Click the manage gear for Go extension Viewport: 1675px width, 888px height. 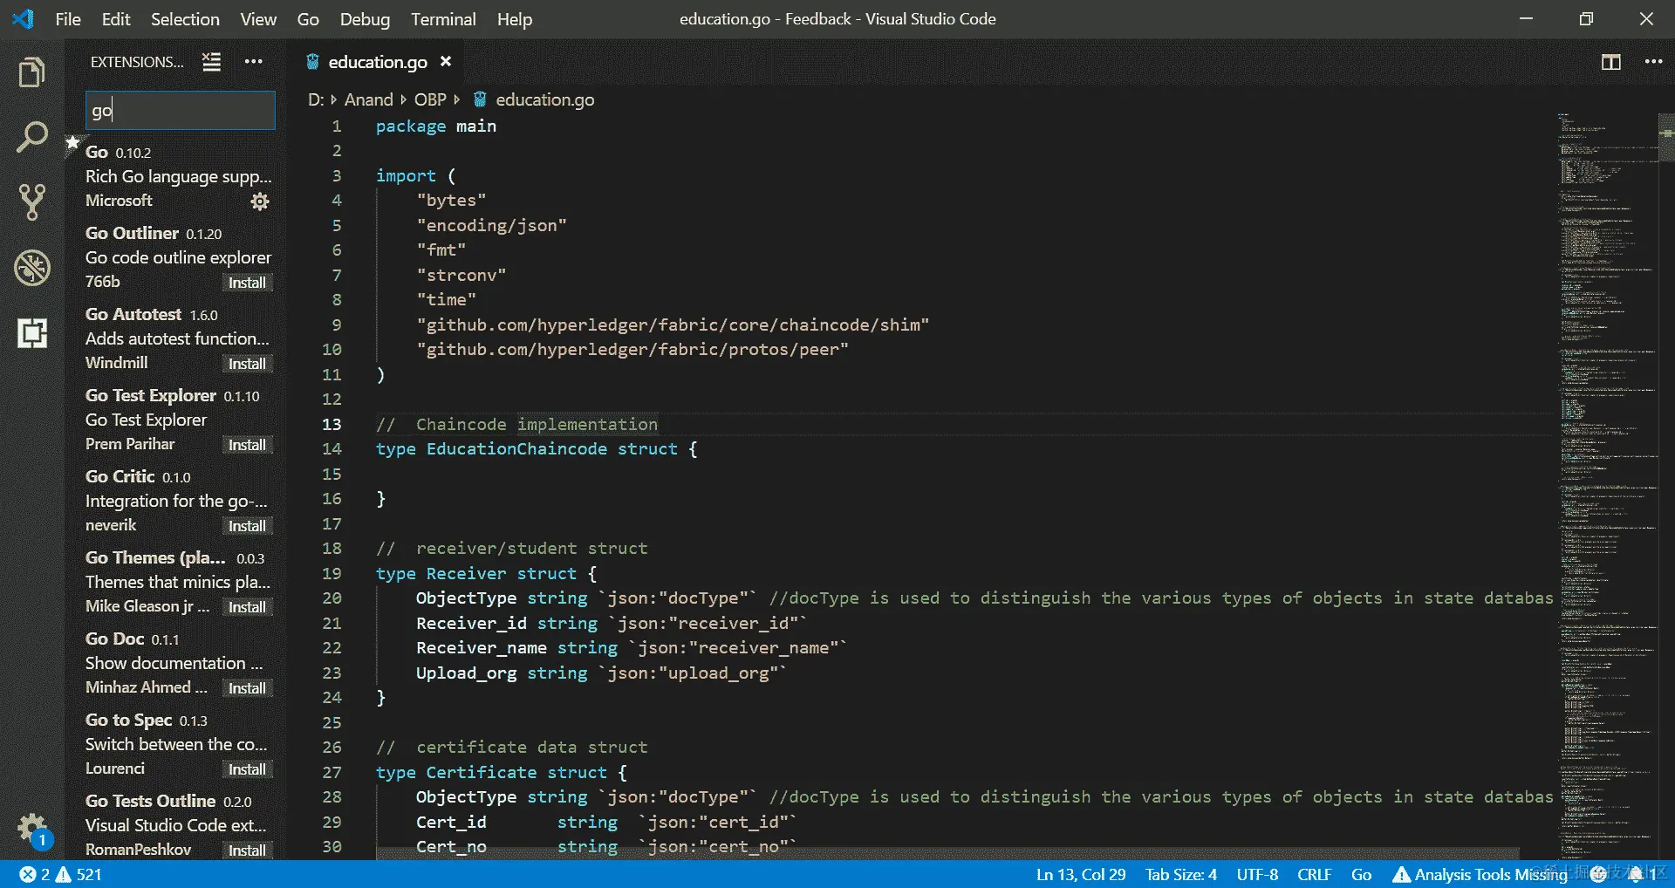pyautogui.click(x=260, y=202)
